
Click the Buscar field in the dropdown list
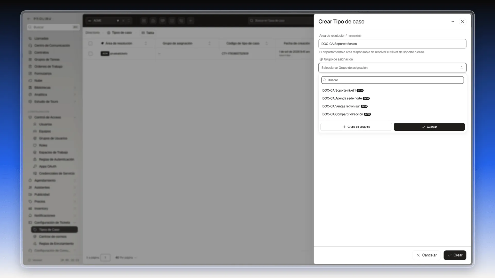click(392, 80)
